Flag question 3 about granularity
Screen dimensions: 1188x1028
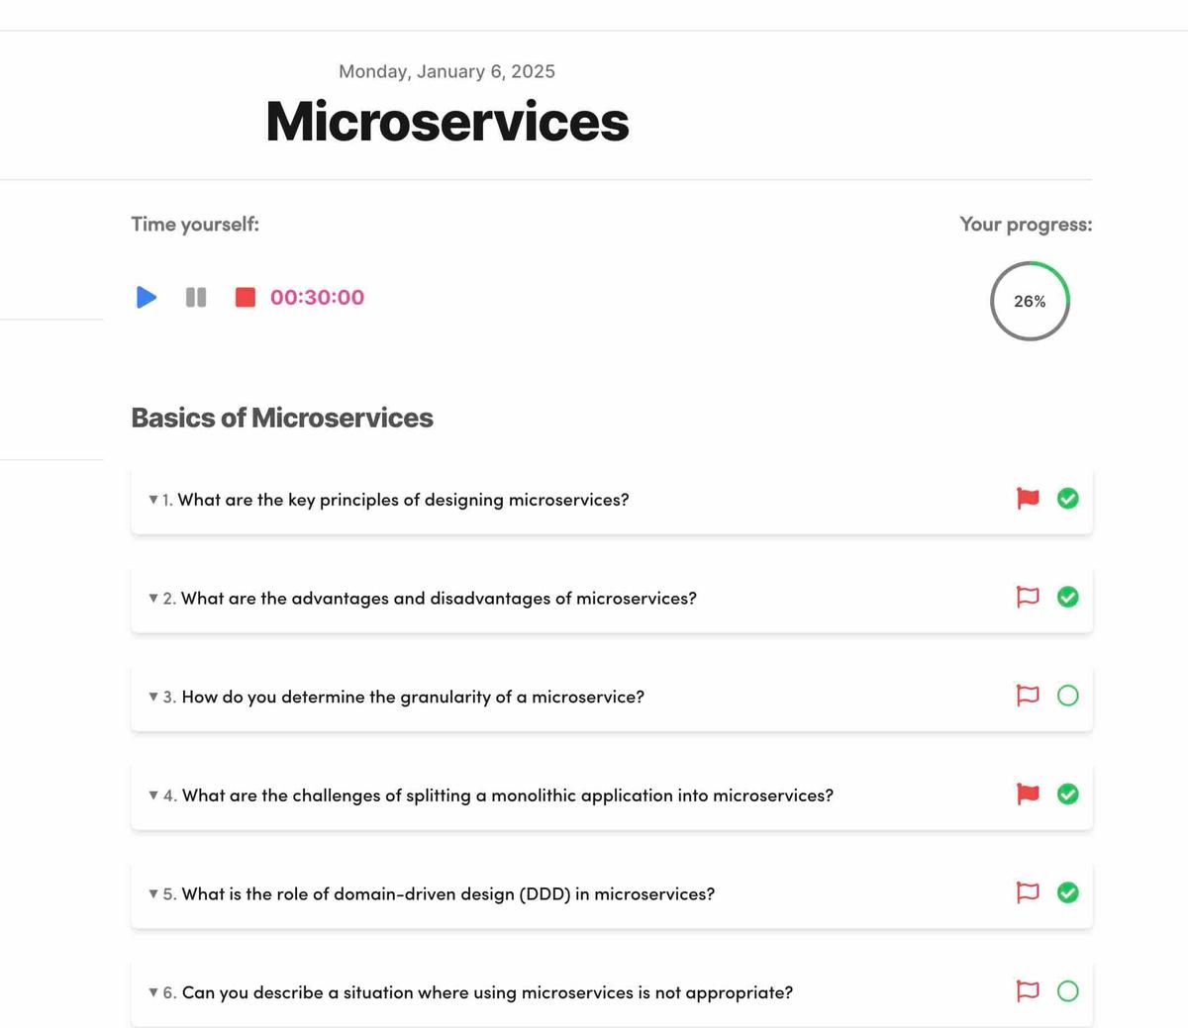point(1029,696)
